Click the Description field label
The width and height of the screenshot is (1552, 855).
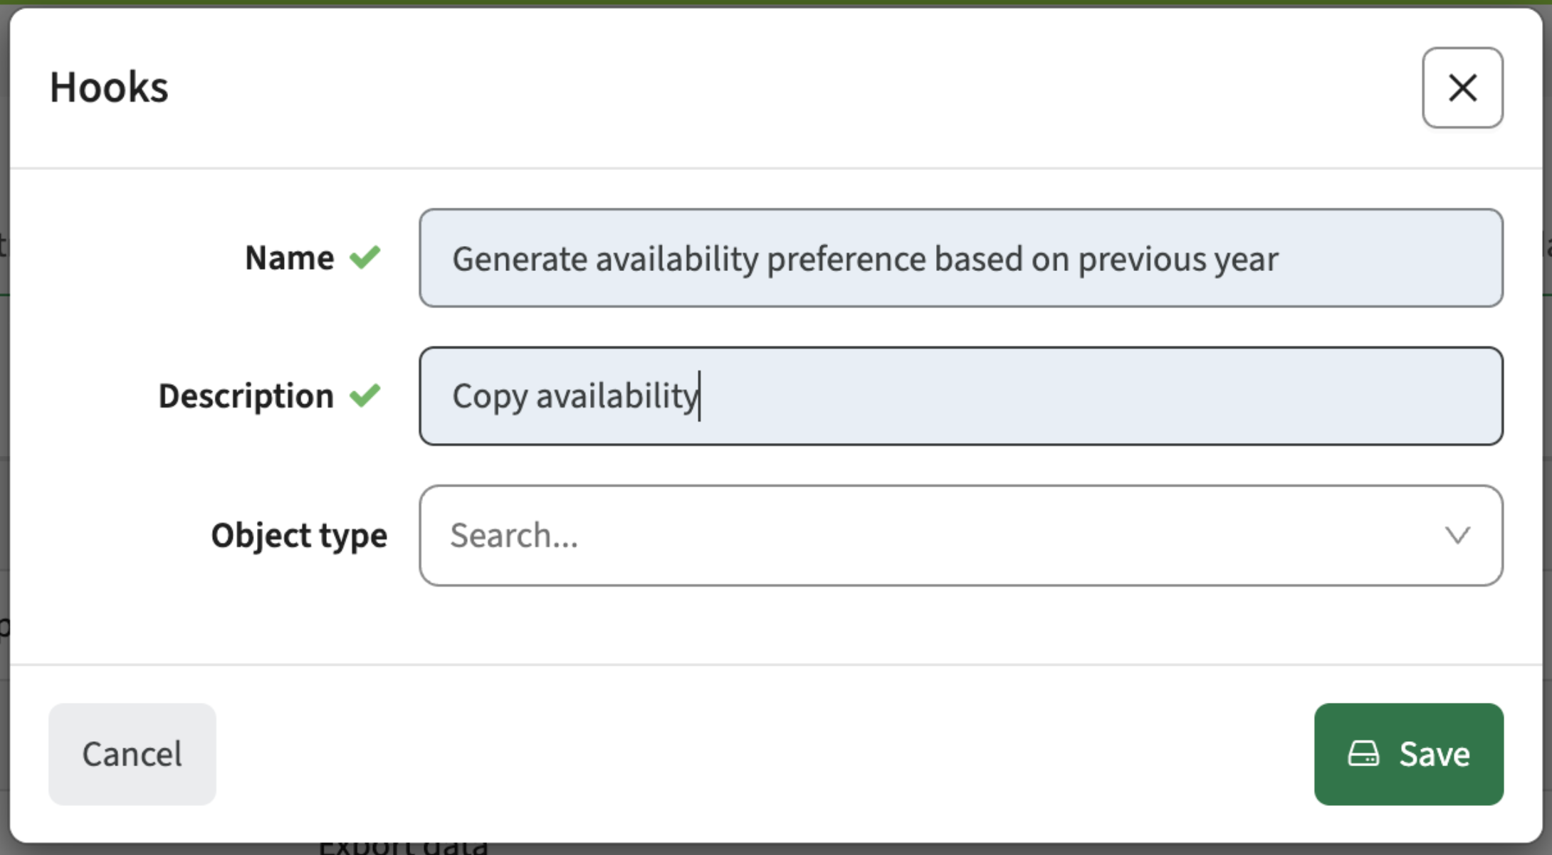point(246,396)
